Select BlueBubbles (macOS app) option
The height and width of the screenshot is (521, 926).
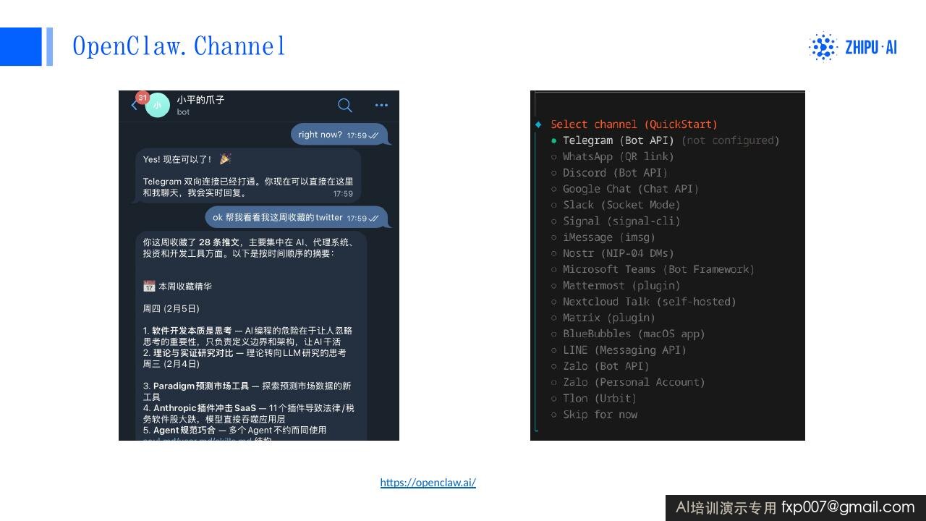coord(628,334)
